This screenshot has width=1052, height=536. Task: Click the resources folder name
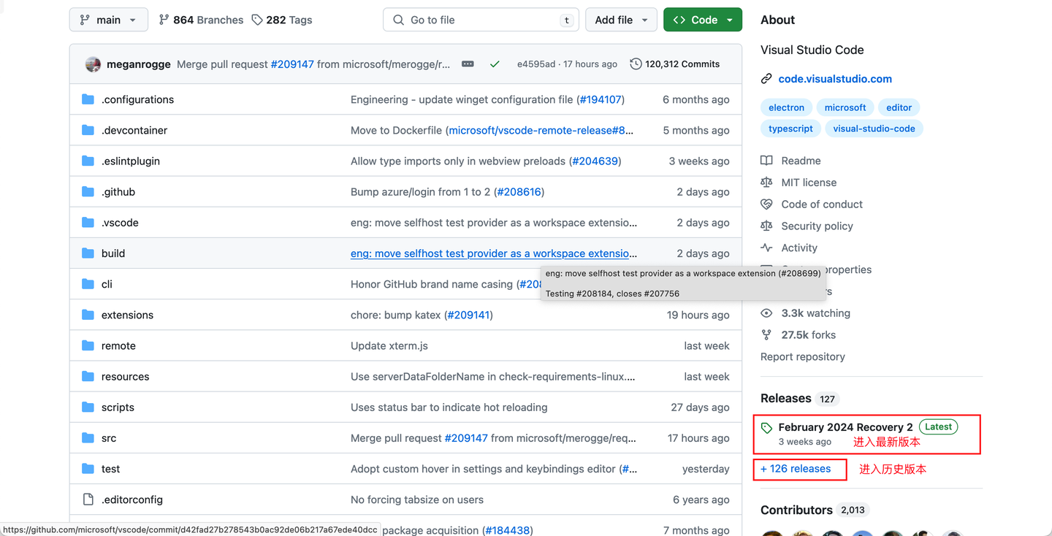click(125, 376)
